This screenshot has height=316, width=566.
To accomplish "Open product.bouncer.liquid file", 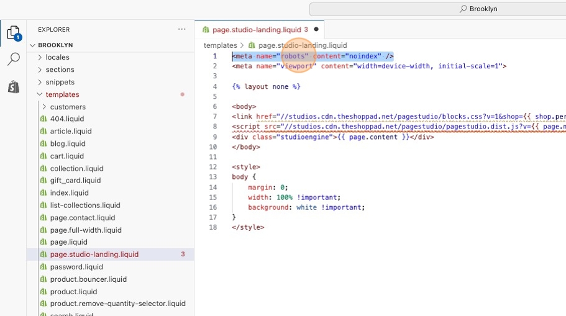I will (x=88, y=279).
